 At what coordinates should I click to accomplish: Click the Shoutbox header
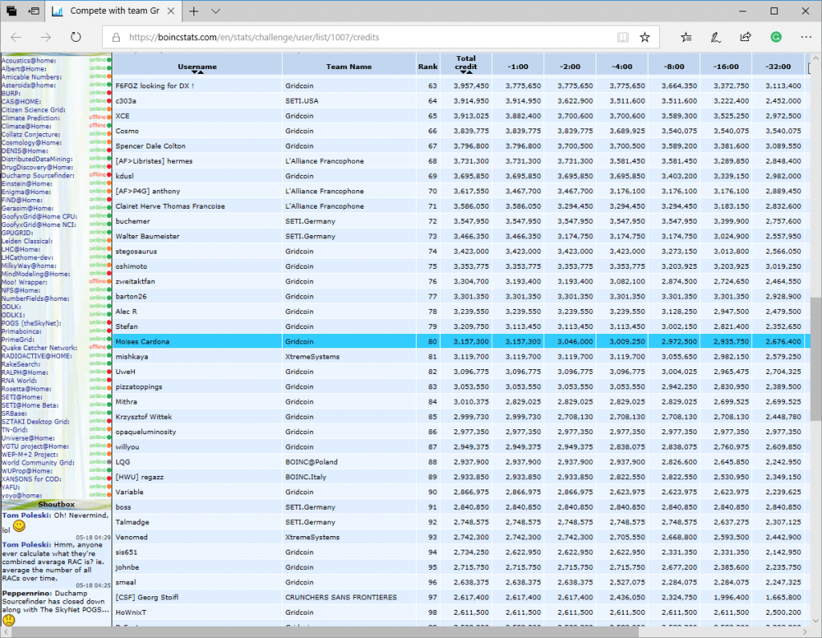coord(56,505)
